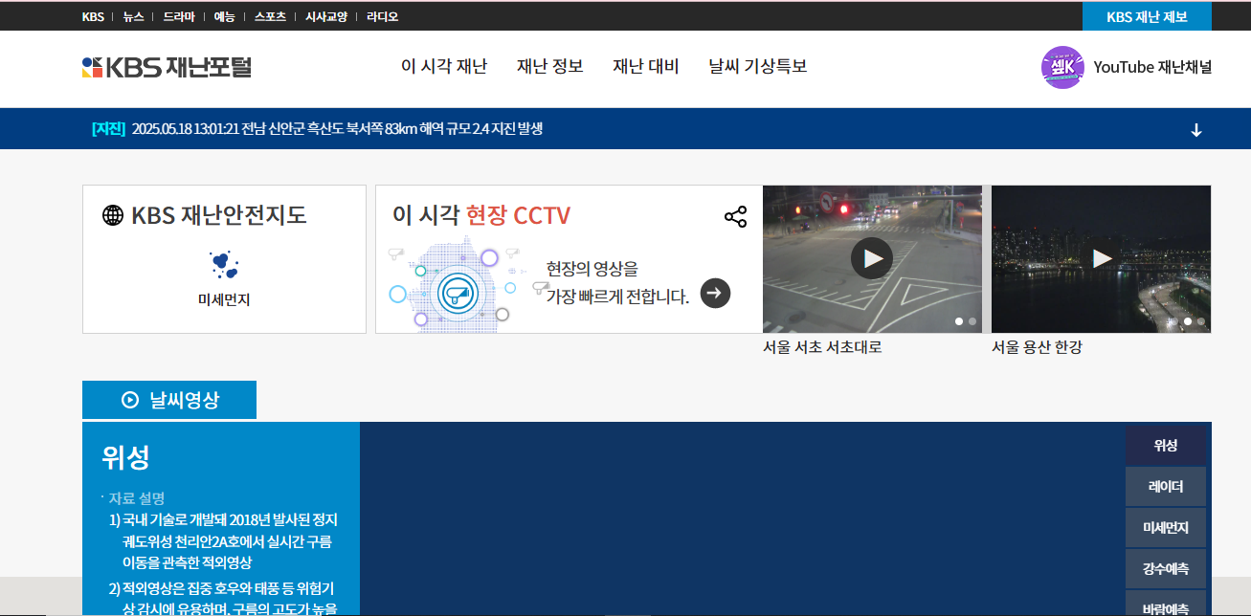
Task: Click the 서울 서초 서초대로 caption
Action: pos(822,347)
